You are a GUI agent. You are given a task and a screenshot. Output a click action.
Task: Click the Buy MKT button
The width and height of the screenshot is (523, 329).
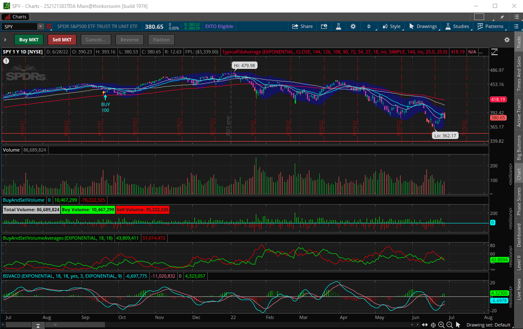point(29,40)
